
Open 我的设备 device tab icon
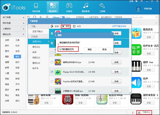(36, 6)
